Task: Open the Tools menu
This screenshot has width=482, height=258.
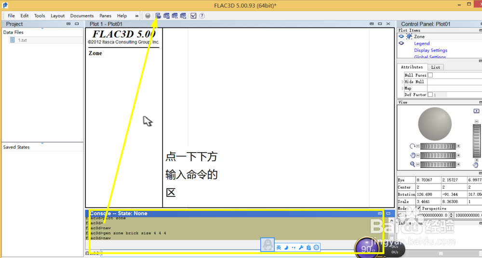Action: pos(40,16)
